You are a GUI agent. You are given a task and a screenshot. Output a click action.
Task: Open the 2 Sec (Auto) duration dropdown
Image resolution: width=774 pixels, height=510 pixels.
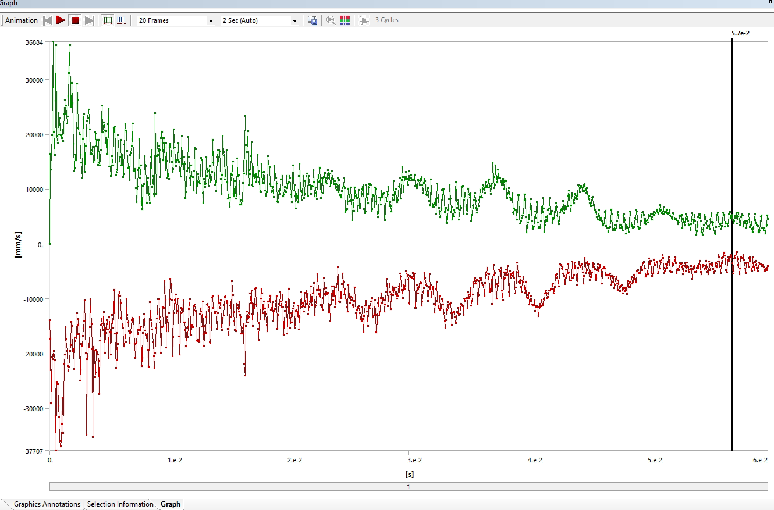[260, 20]
